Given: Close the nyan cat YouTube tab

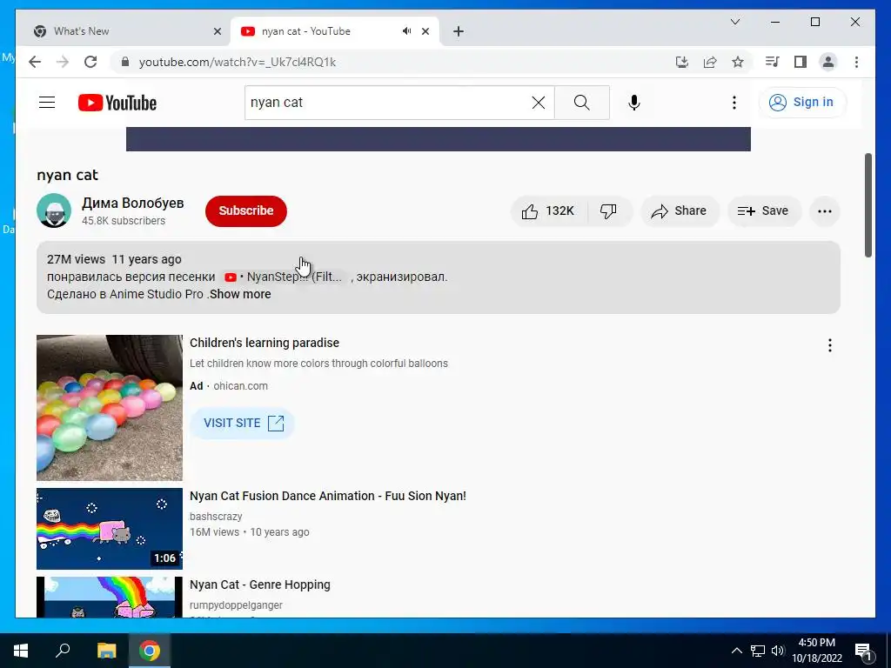Looking at the screenshot, I should pyautogui.click(x=425, y=32).
